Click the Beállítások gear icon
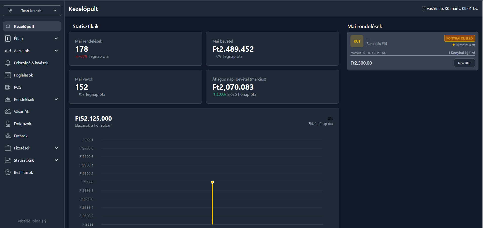 coord(8,172)
